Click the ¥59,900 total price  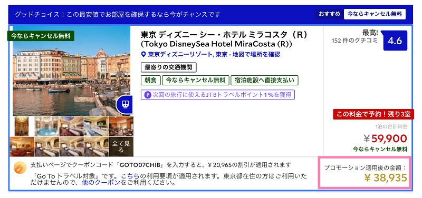coord(385,138)
